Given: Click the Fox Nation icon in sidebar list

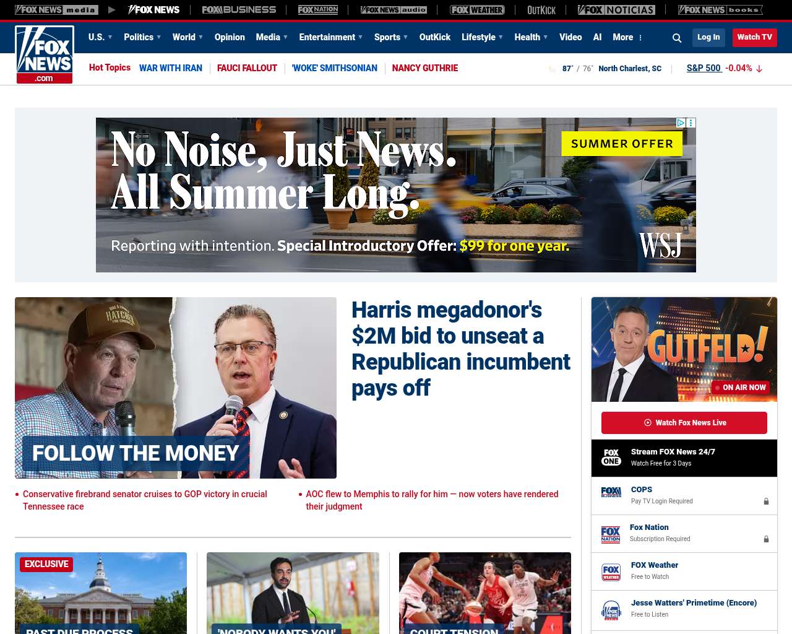Looking at the screenshot, I should point(611,534).
